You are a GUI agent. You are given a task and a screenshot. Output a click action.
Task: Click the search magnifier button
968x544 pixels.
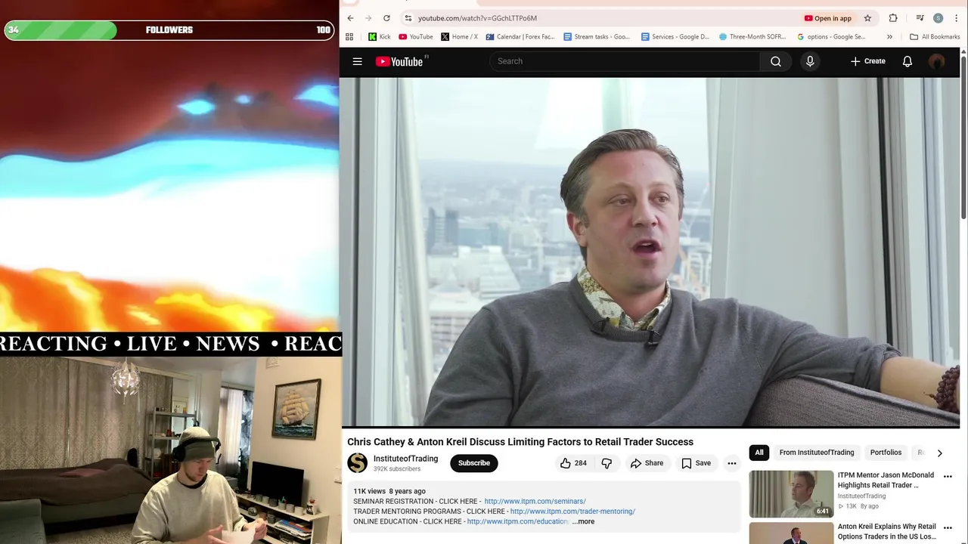tap(776, 61)
